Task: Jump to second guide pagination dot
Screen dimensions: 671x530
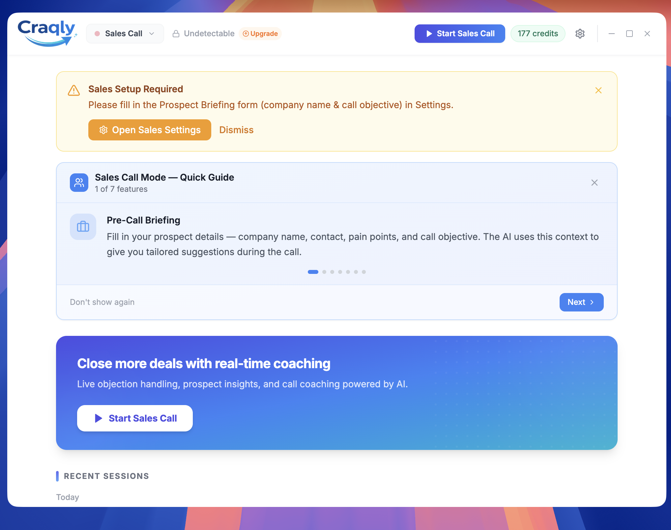Action: (x=324, y=272)
